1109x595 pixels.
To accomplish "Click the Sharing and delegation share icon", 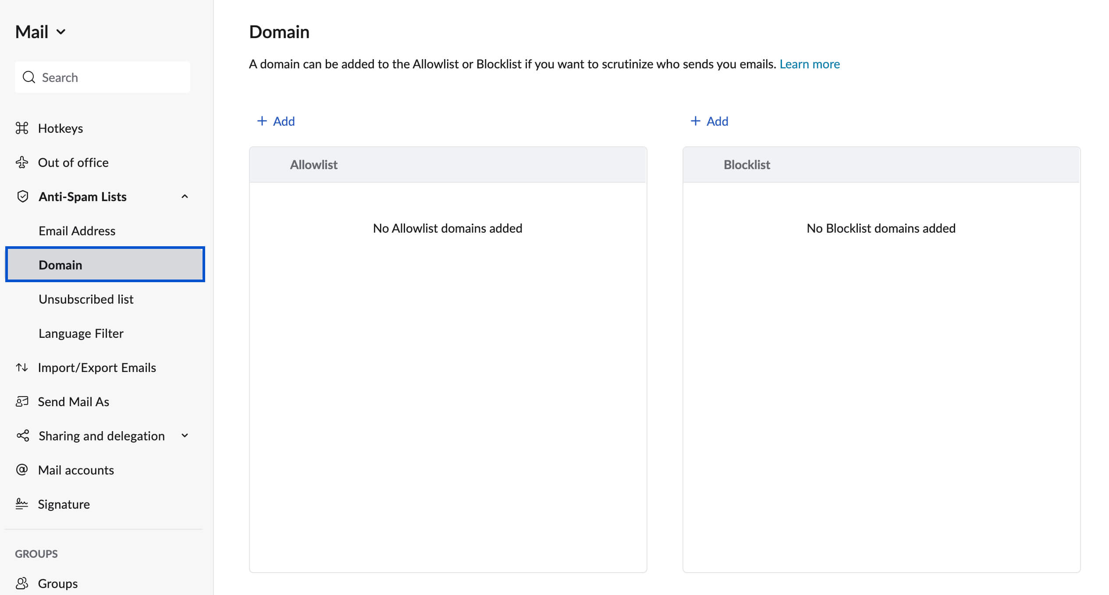I will (23, 436).
